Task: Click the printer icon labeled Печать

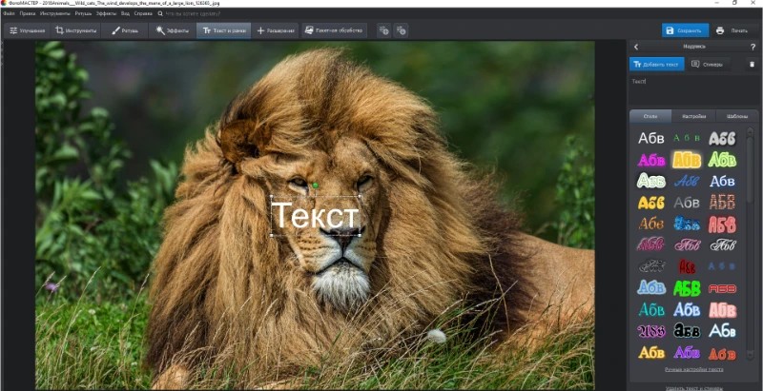Action: [x=732, y=30]
